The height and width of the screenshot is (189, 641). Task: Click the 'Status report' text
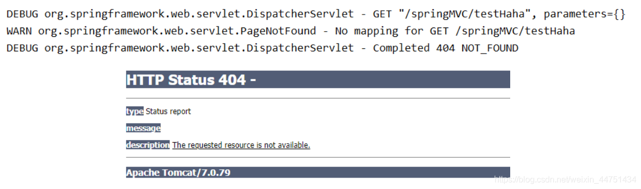(x=168, y=111)
